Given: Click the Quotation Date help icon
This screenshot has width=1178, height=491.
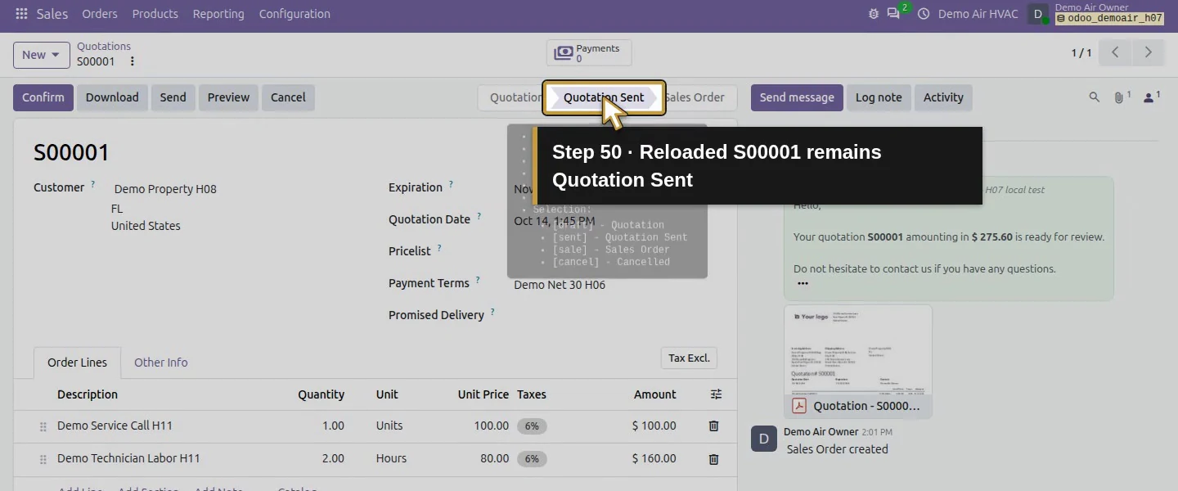Looking at the screenshot, I should (479, 216).
